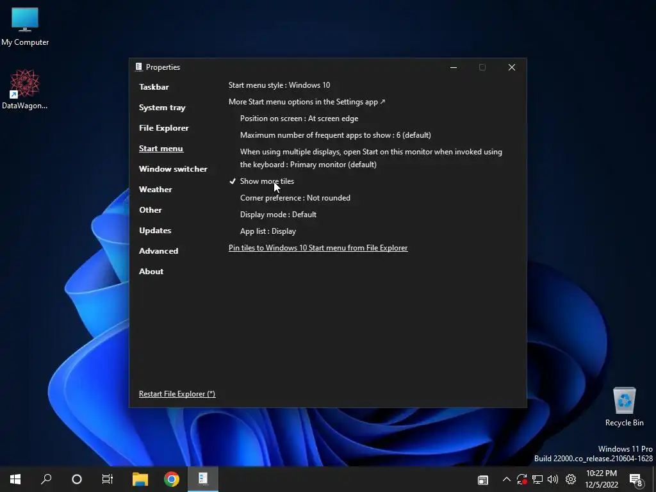656x492 pixels.
Task: Switch to the Weather section
Action: point(156,190)
